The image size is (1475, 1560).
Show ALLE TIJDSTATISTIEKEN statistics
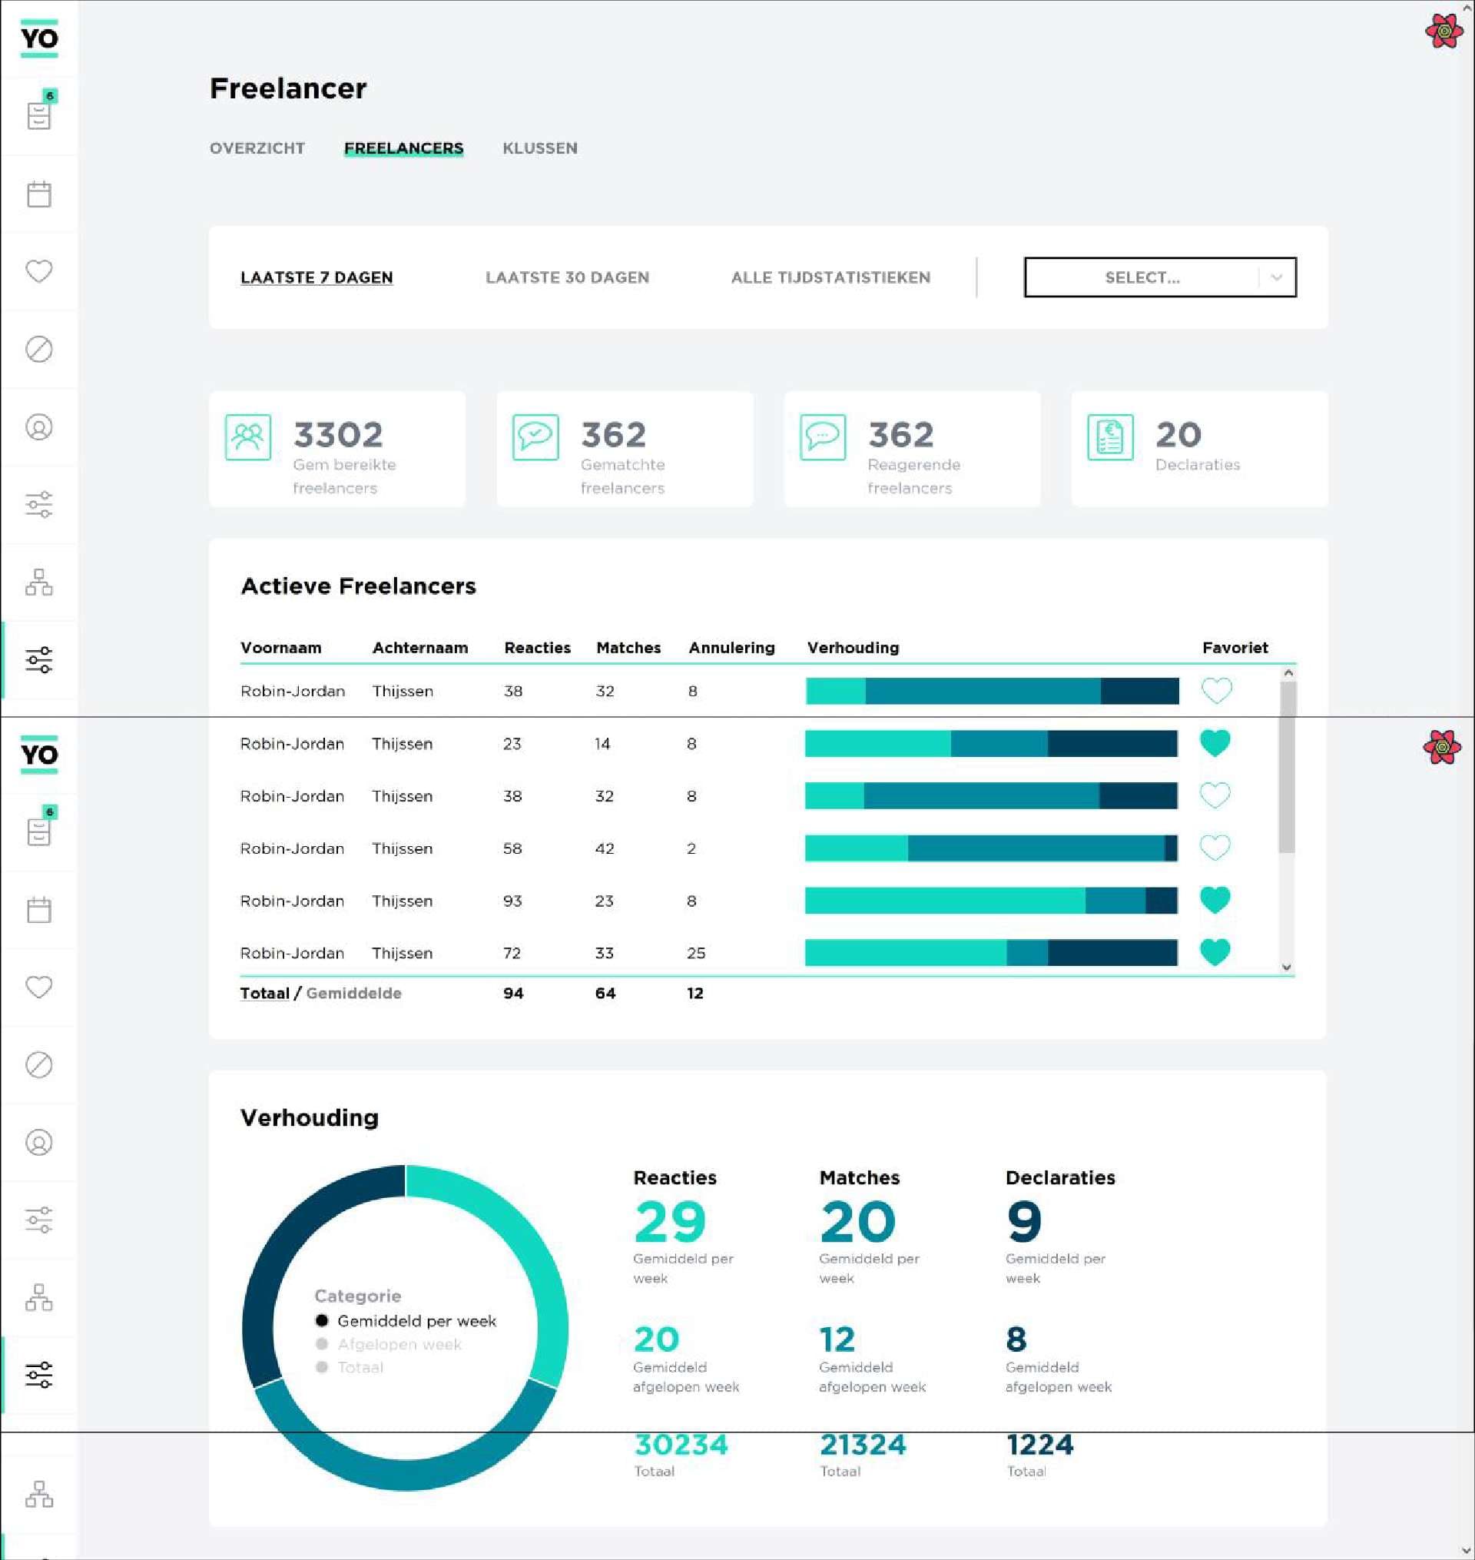point(831,277)
